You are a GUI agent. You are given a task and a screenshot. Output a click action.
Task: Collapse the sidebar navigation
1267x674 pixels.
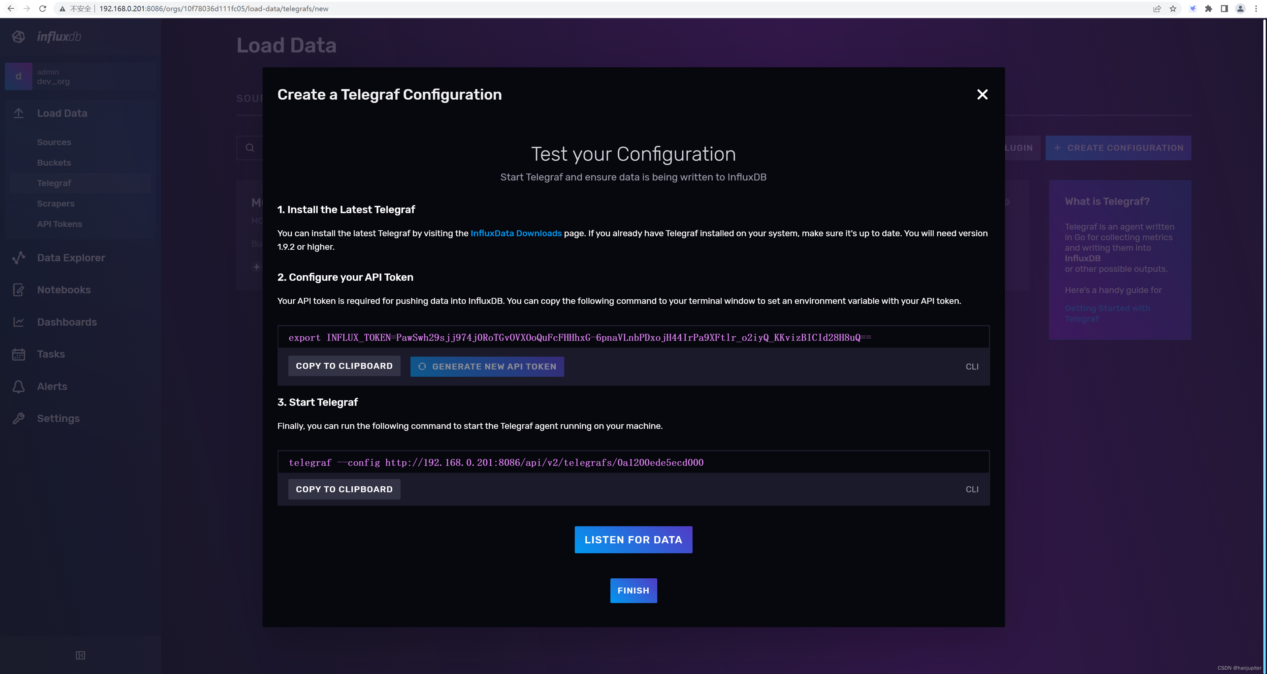click(x=81, y=655)
